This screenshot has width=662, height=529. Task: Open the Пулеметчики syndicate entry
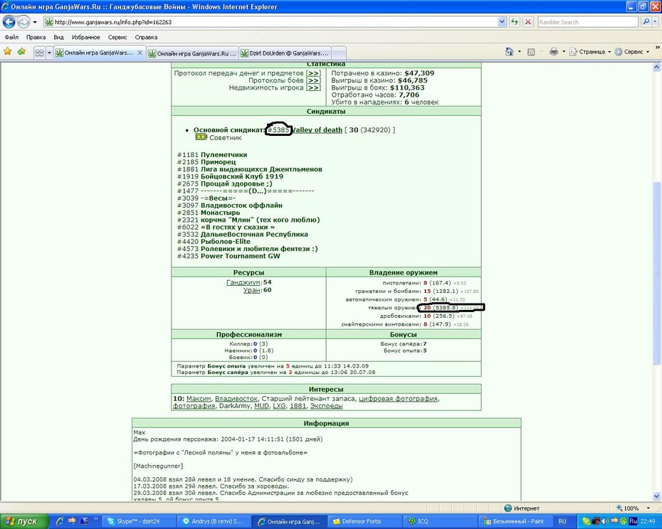224,154
